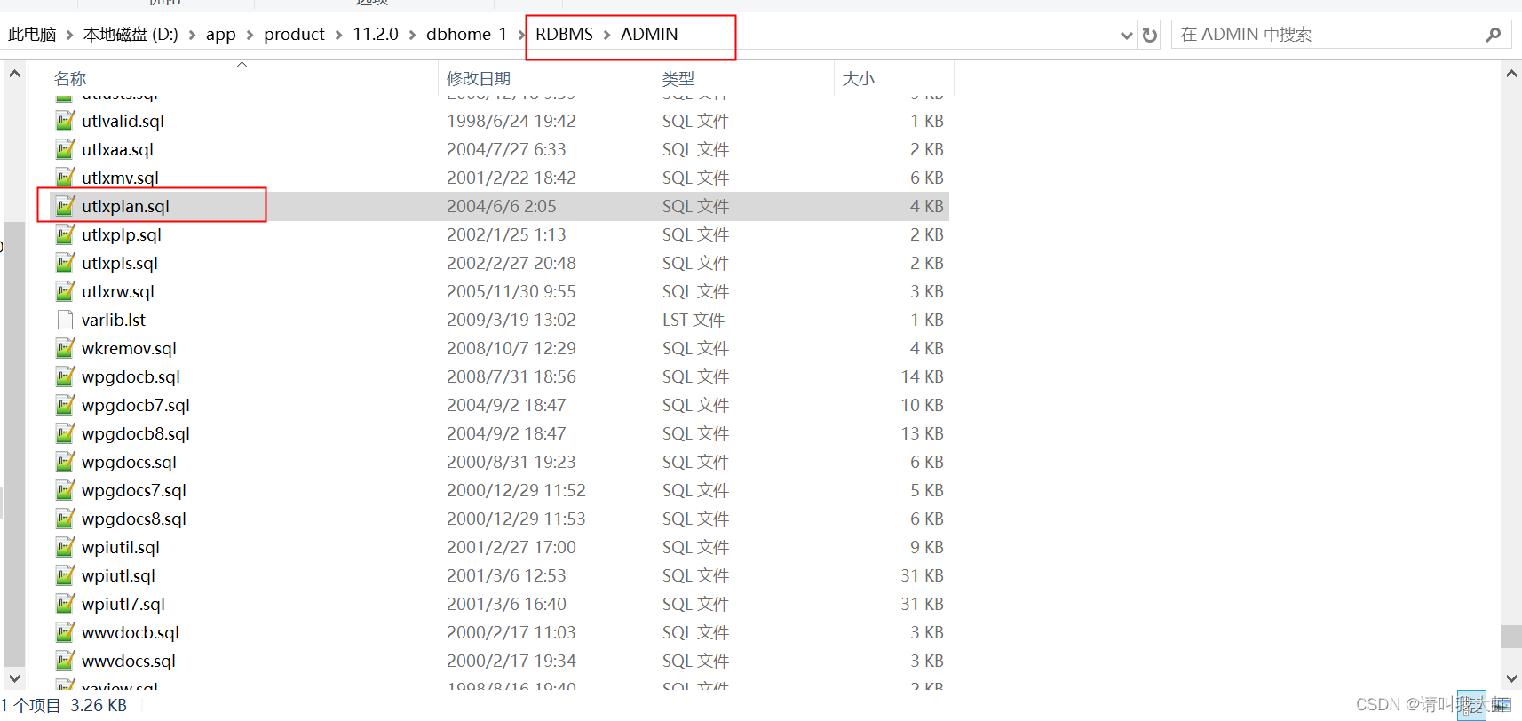The height and width of the screenshot is (721, 1522).
Task: Click navigation pane scrollbar down arrow
Action: (14, 679)
